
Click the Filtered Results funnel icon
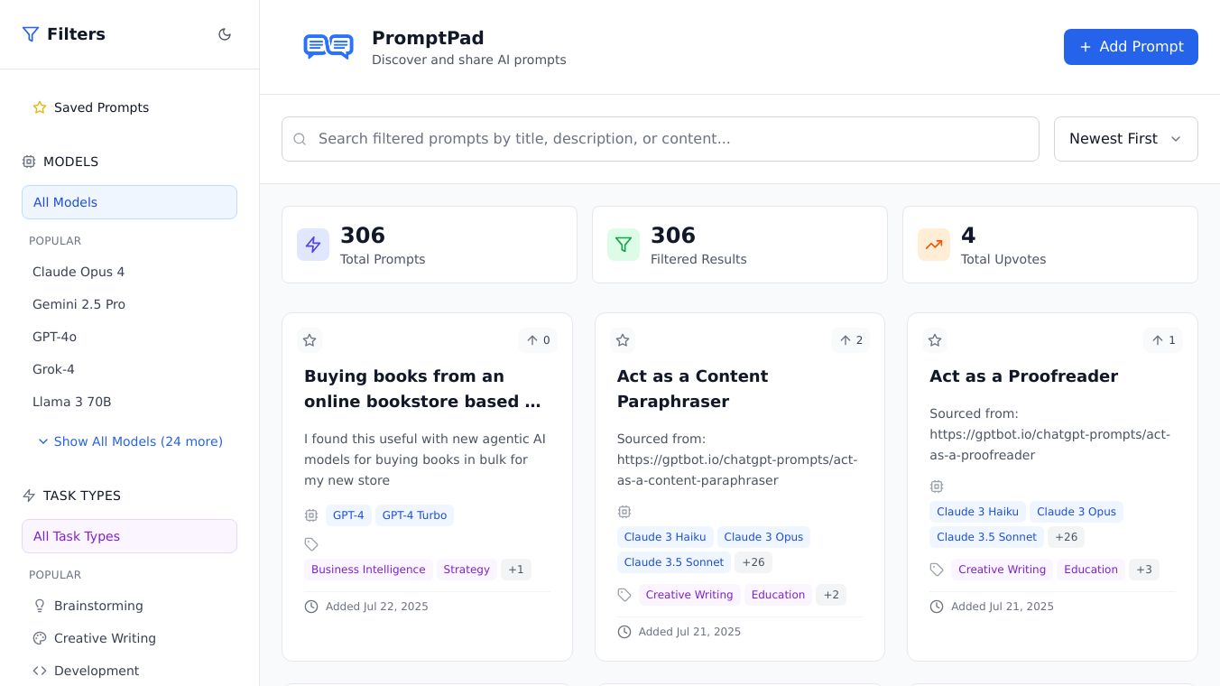coord(624,245)
